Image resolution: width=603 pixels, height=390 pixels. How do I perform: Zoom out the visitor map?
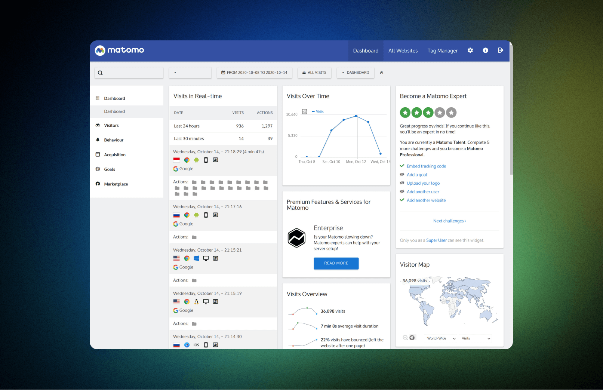(405, 338)
